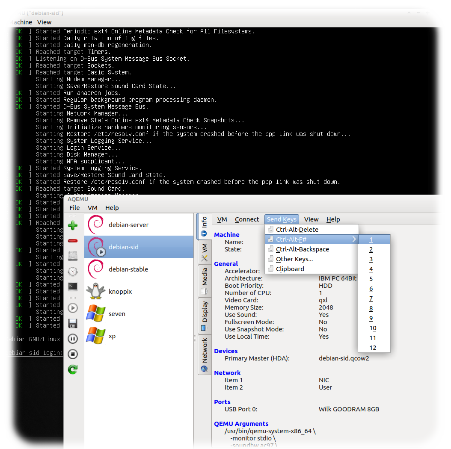Open the Machine menu in QEMU window

pyautogui.click(x=21, y=22)
